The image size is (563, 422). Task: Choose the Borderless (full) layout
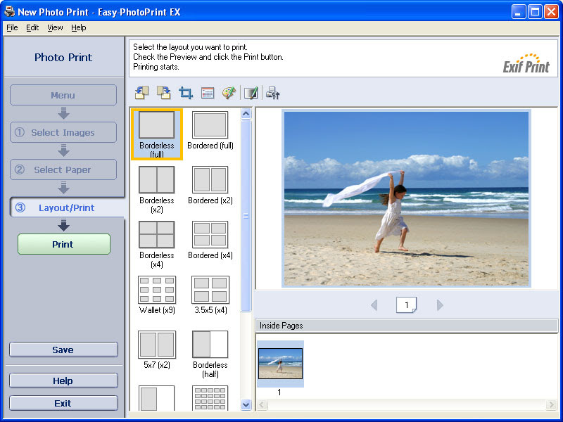click(x=157, y=134)
